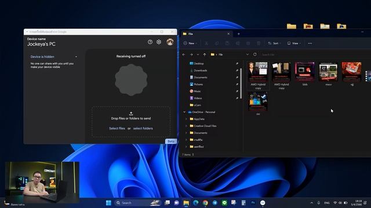Select the AppData folder
371x208 pixels.
199,119
